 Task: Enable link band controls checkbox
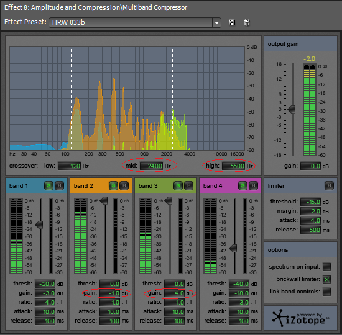coord(326,292)
